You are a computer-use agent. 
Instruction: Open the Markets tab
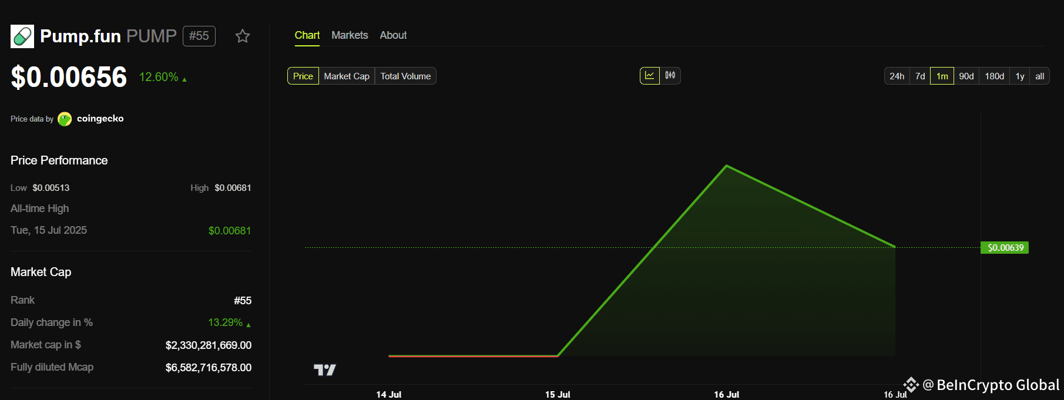click(350, 35)
